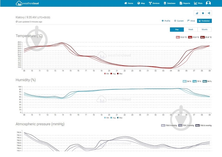Open the Database section

tap(170, 3)
